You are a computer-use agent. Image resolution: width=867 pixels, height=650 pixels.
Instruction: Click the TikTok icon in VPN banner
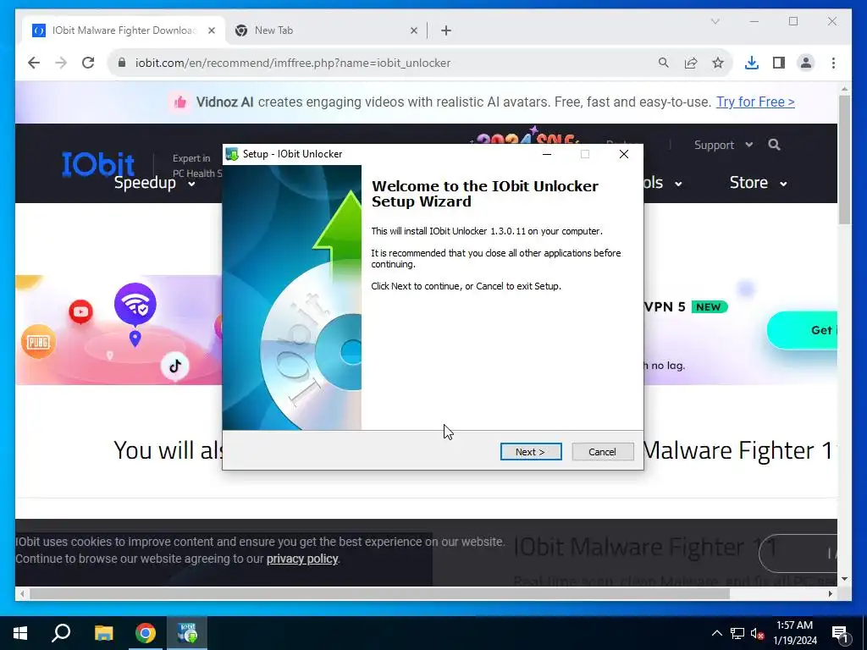point(175,366)
